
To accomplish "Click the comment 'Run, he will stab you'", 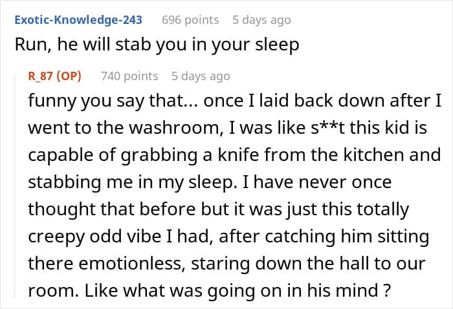I will 157,45.
